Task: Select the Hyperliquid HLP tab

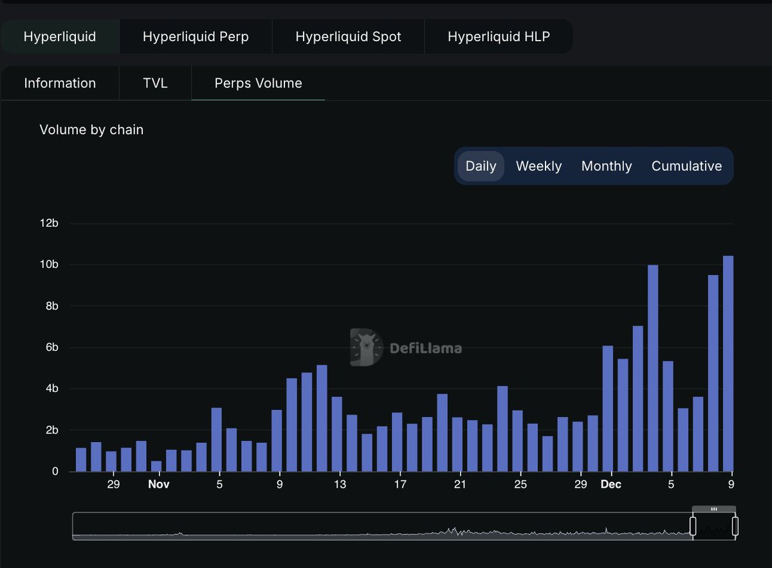Action: (499, 37)
